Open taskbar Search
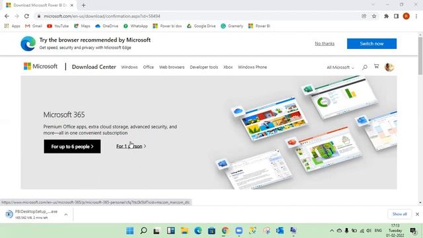Screen dimensions: 423x238 click(x=143, y=231)
